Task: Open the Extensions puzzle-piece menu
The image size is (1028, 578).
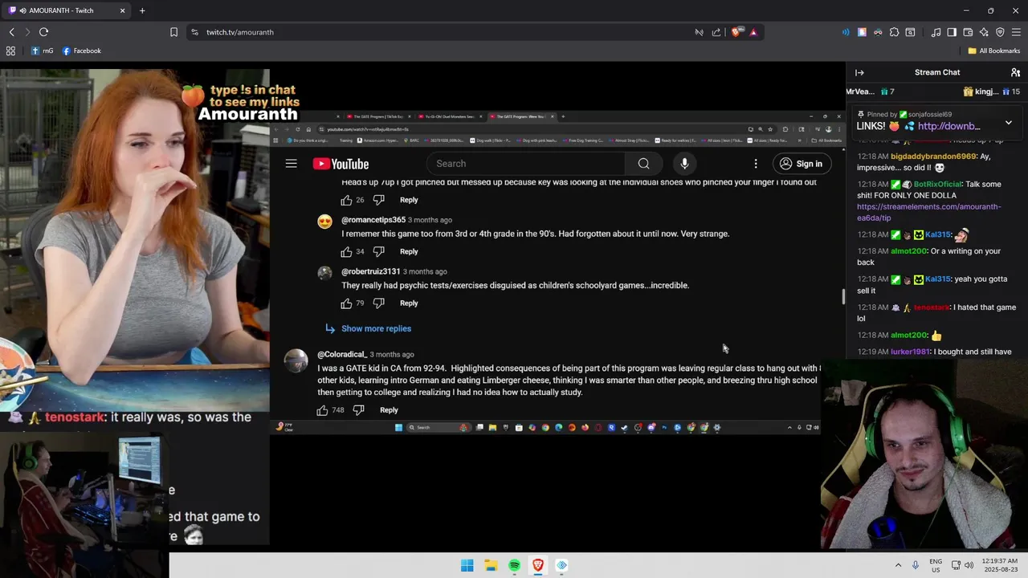Action: [x=894, y=32]
